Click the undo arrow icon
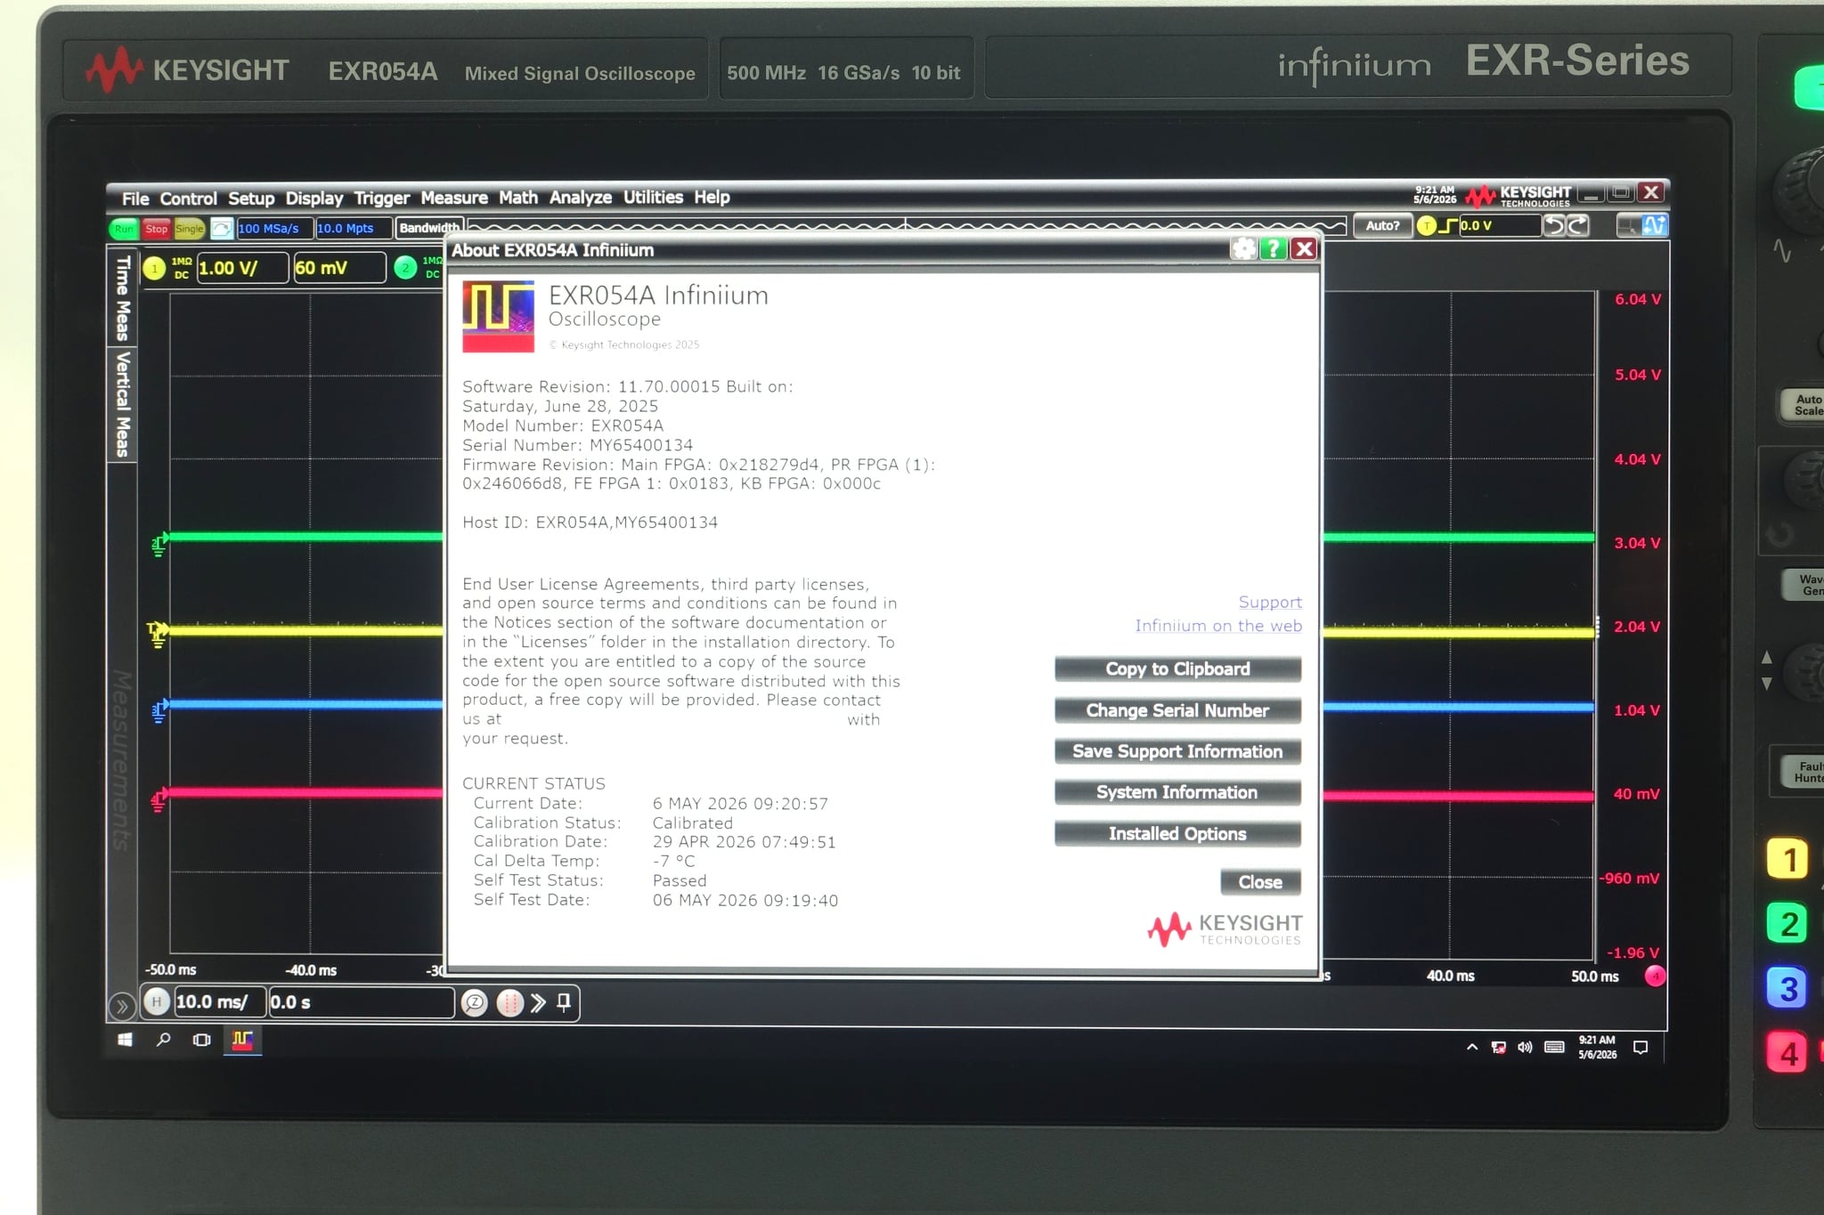Viewport: 1824px width, 1215px height. 1555,226
